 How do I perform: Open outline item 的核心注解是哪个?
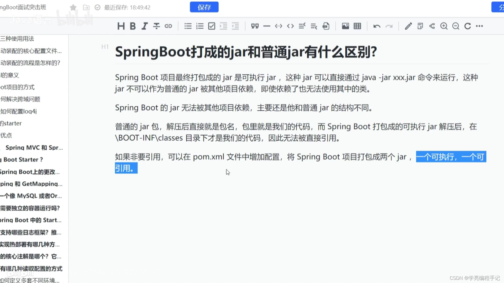pos(31,257)
